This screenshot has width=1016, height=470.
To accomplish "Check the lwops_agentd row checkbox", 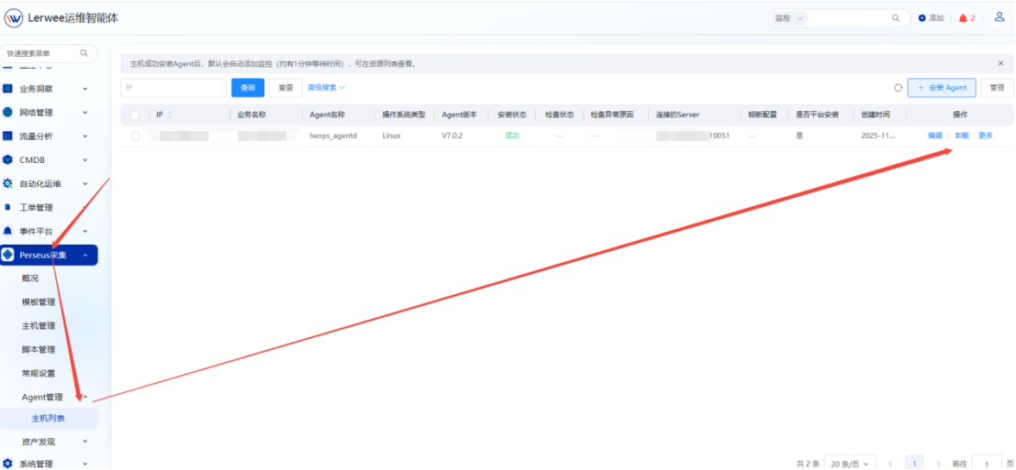I will 136,136.
